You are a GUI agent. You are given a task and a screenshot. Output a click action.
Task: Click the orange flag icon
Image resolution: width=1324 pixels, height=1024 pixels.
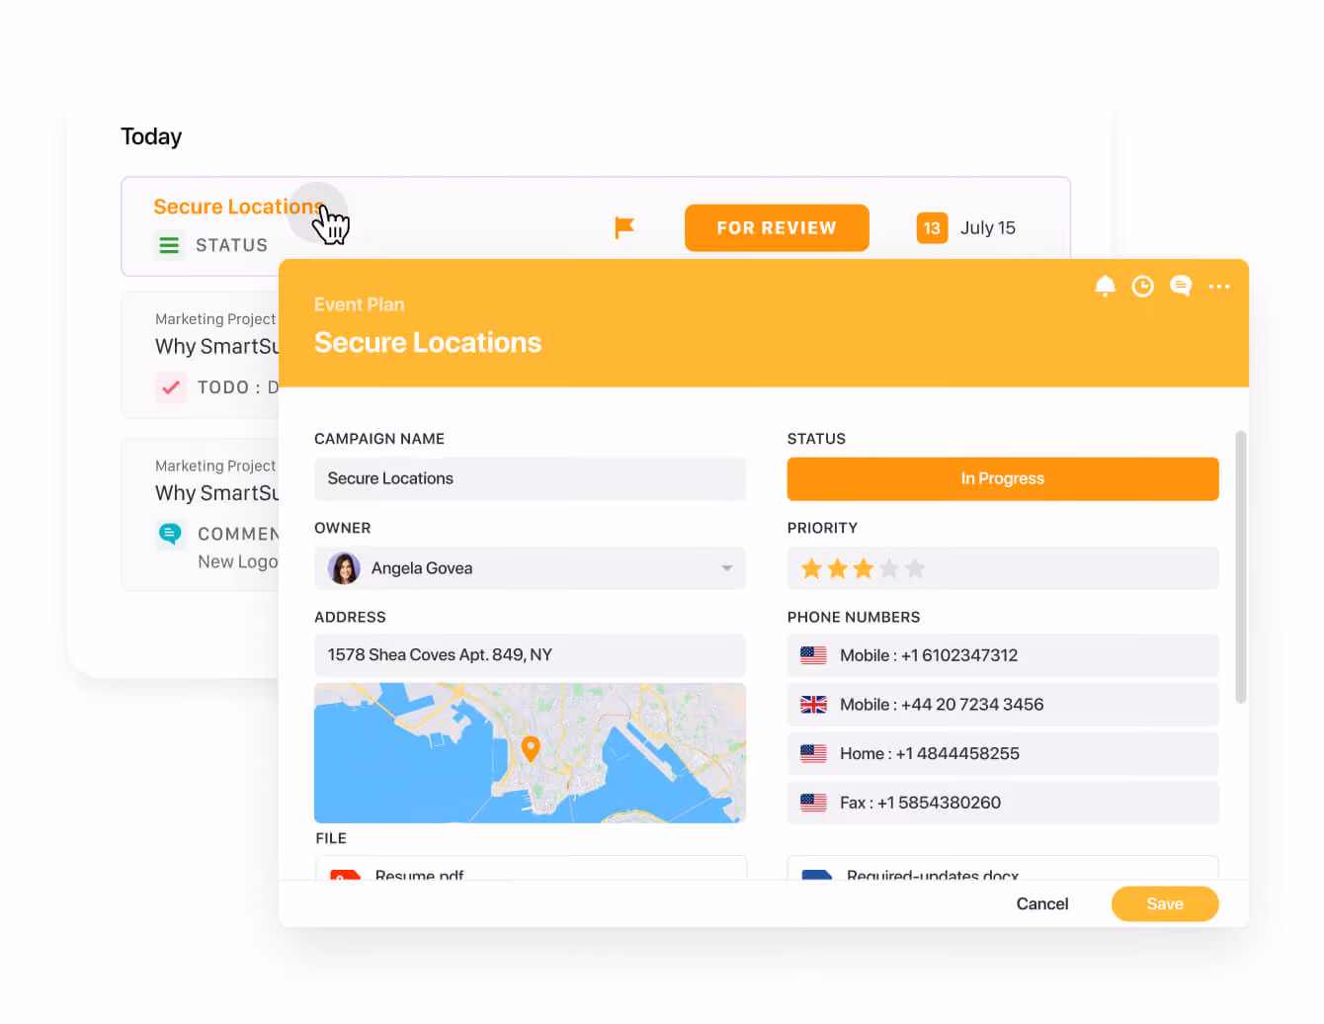pyautogui.click(x=623, y=228)
